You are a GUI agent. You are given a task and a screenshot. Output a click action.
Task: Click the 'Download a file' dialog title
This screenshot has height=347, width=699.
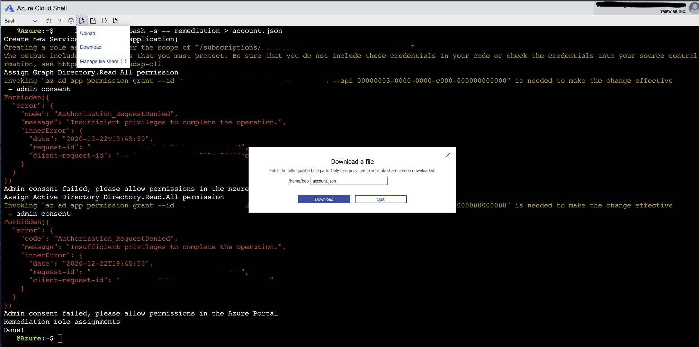pyautogui.click(x=352, y=162)
